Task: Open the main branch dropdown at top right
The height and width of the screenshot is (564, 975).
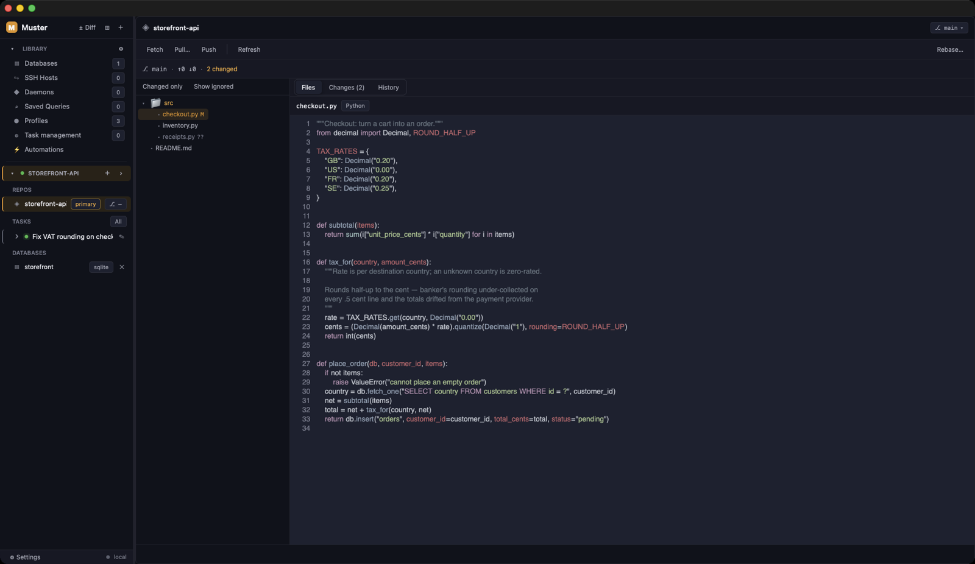Action: click(x=949, y=28)
